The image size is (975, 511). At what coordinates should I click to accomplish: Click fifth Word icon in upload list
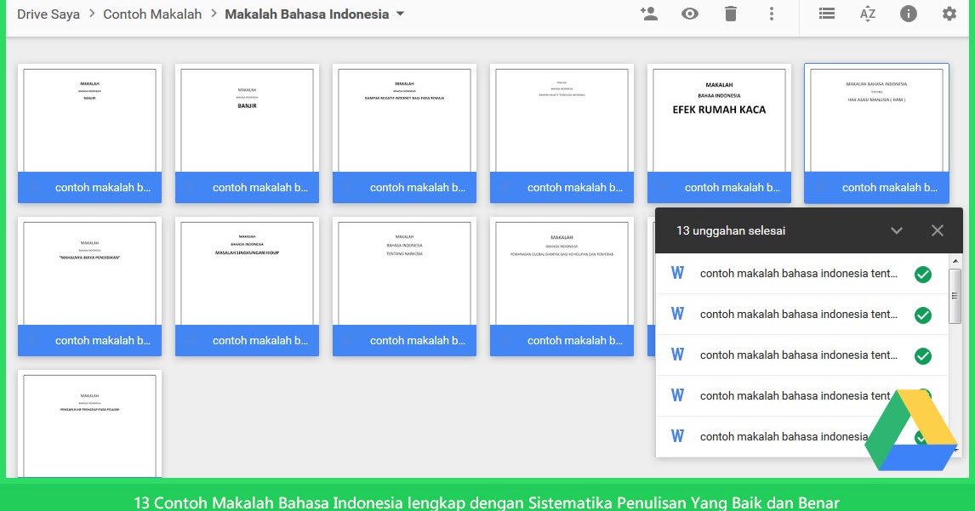pos(678,436)
